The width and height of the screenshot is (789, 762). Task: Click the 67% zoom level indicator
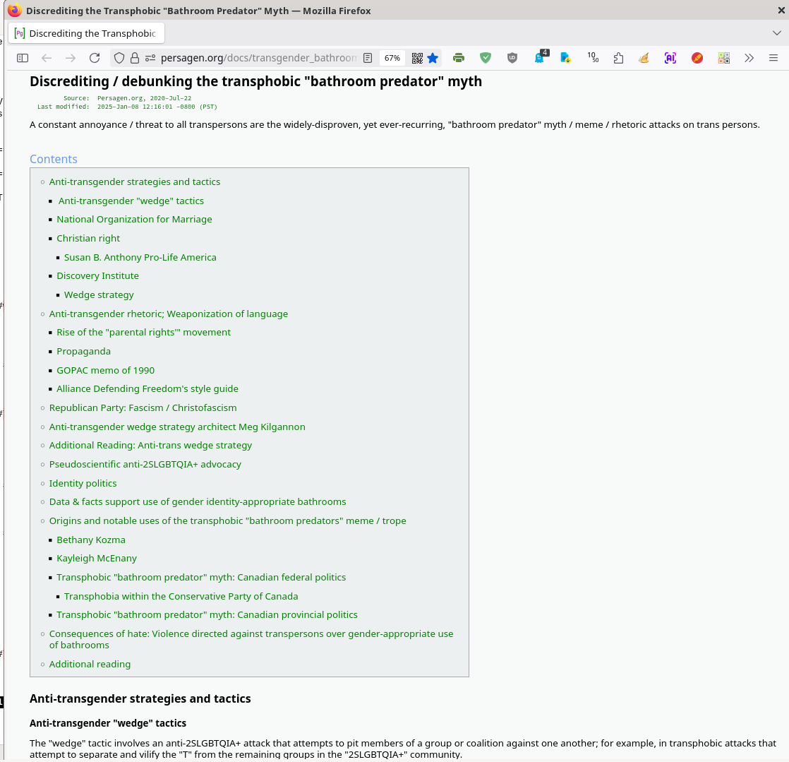coord(392,58)
